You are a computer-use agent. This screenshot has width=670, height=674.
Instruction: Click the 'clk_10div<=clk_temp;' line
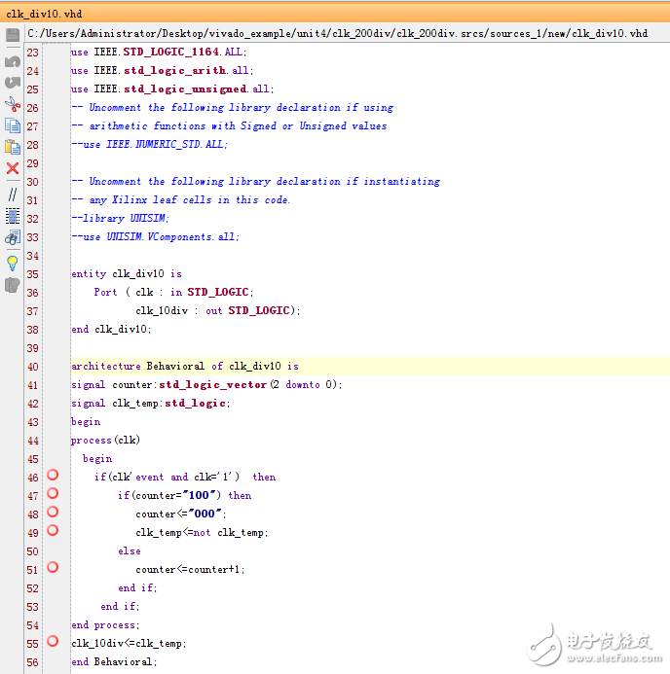[x=129, y=644]
